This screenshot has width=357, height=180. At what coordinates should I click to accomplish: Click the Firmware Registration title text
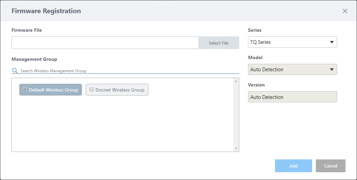(46, 11)
